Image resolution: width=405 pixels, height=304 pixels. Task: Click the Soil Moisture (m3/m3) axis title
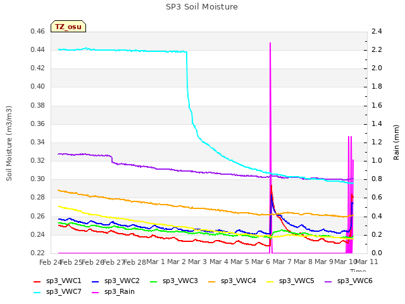(x=9, y=143)
